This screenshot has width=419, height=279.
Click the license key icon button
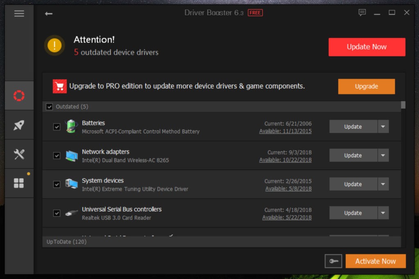[333, 261]
